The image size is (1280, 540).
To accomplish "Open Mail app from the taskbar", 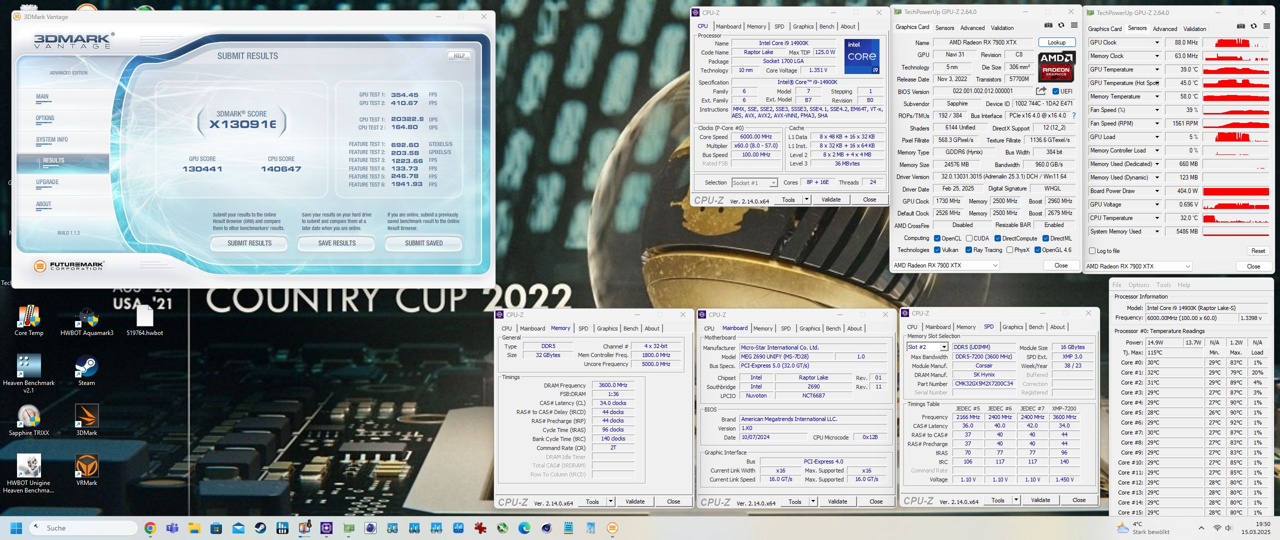I will [x=238, y=528].
